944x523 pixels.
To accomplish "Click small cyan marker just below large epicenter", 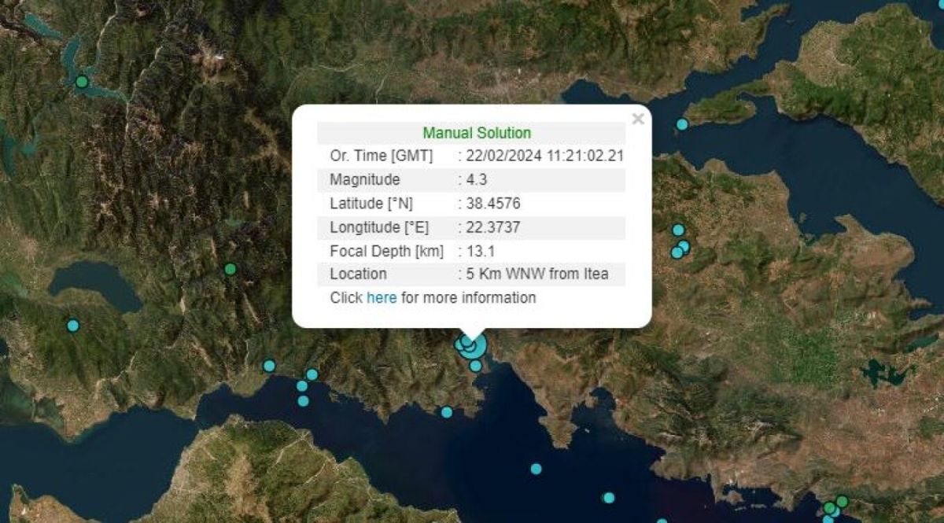I will pyautogui.click(x=475, y=366).
